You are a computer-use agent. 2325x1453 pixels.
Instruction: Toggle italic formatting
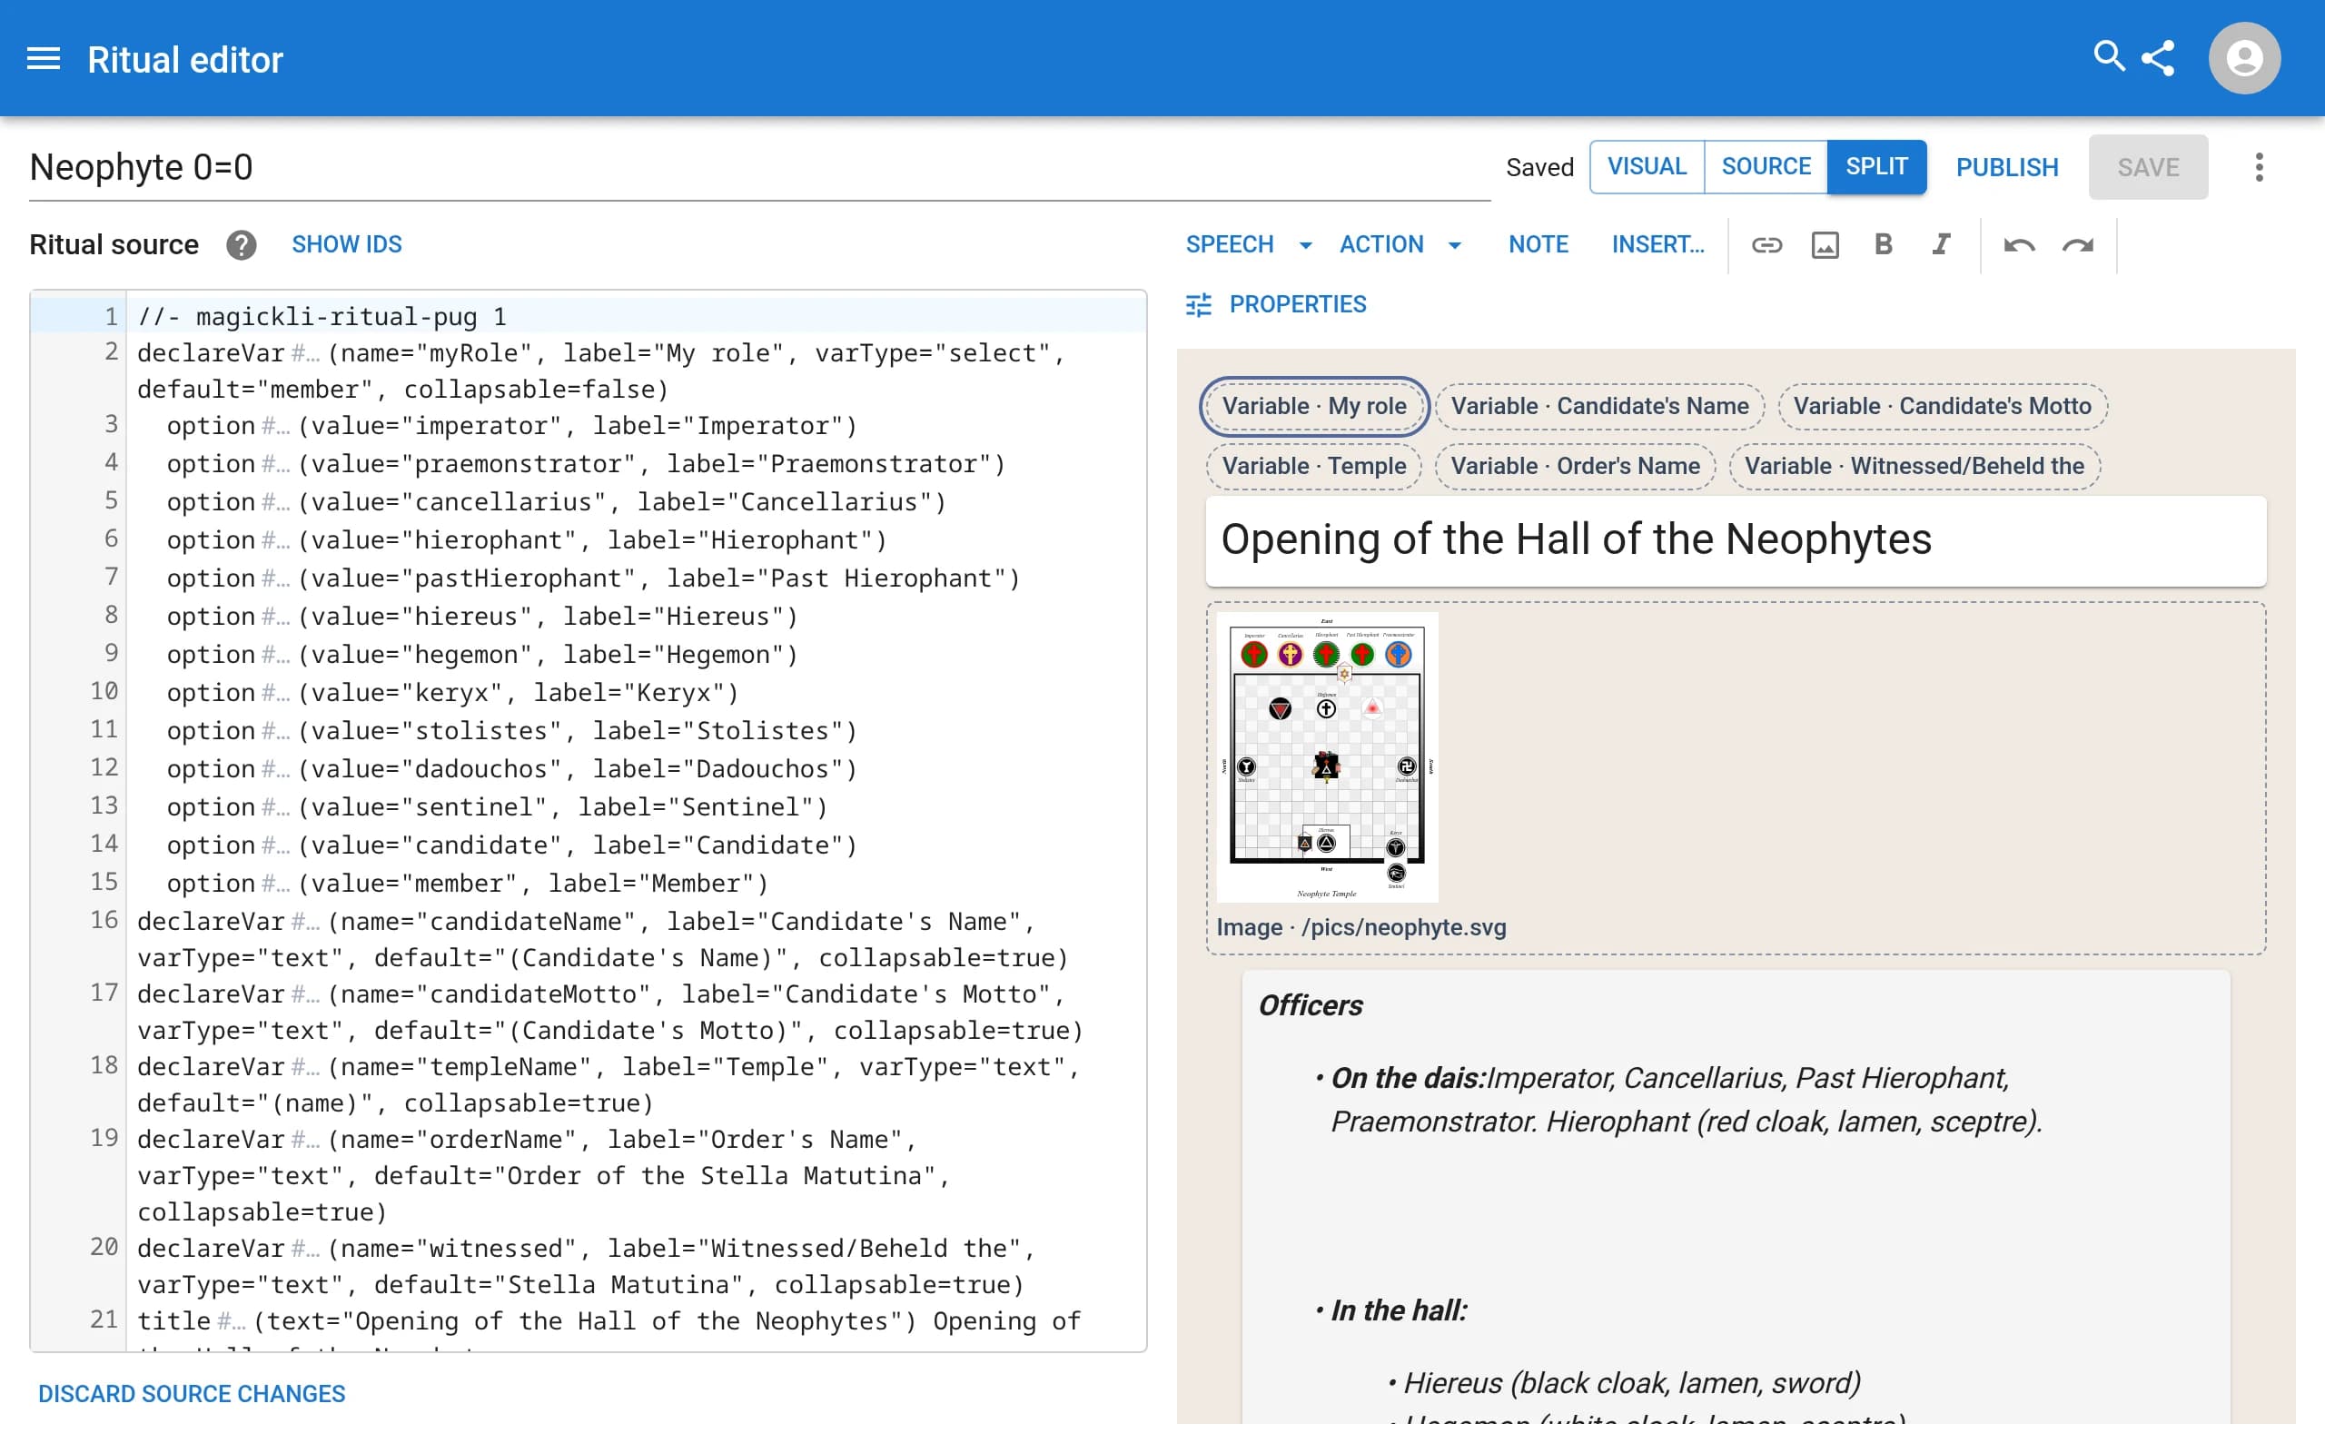tap(1942, 244)
